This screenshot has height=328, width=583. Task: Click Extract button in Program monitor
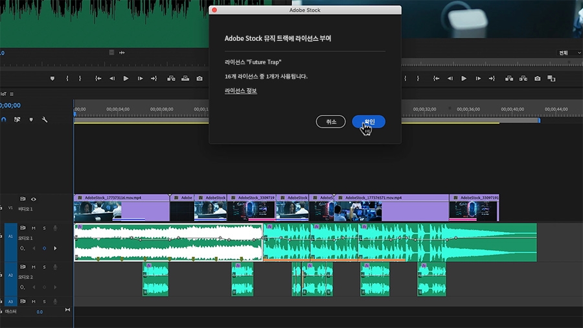tap(523, 78)
